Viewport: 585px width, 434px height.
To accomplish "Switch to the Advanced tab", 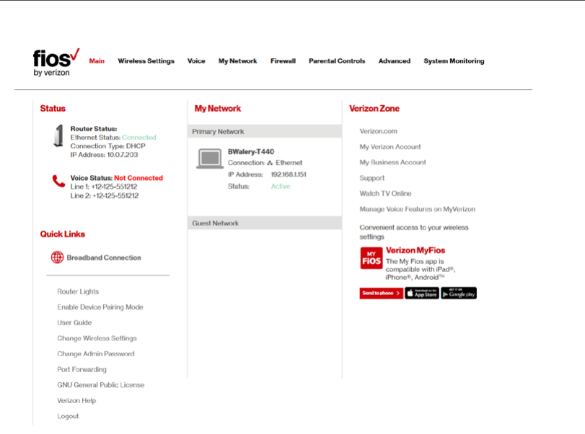I will click(395, 61).
